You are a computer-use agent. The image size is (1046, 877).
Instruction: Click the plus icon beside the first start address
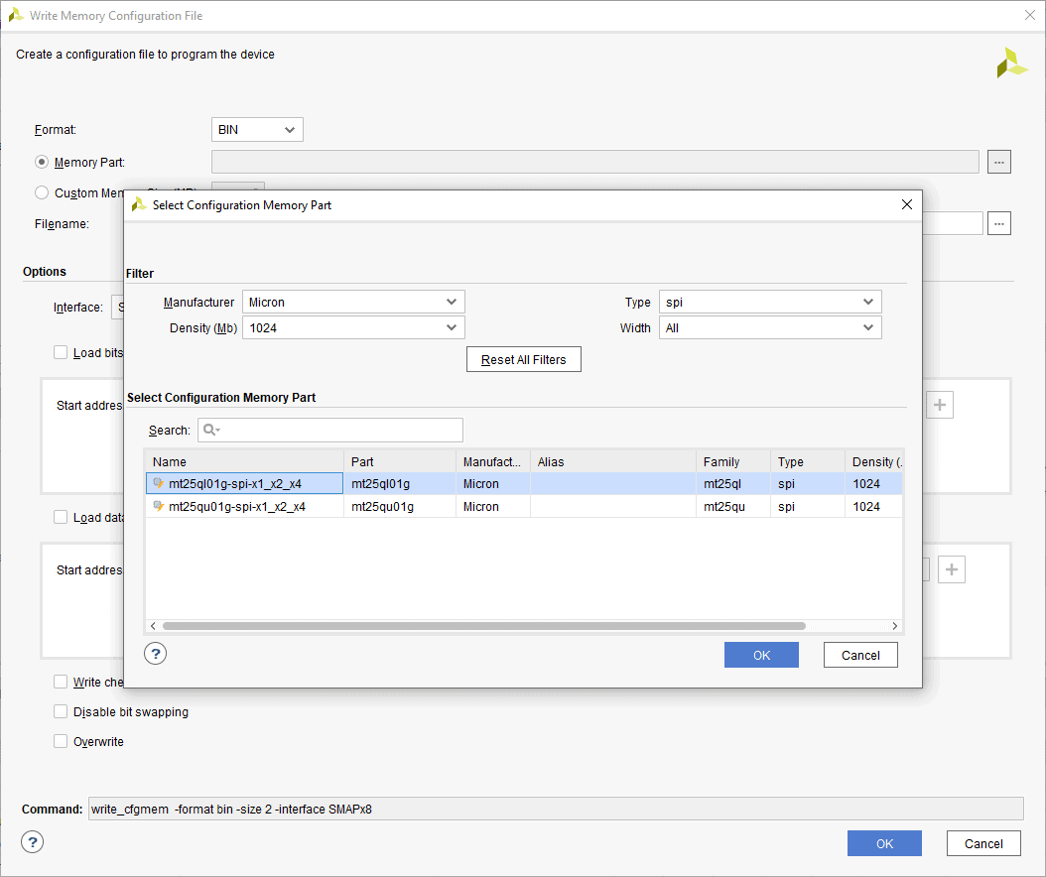940,405
